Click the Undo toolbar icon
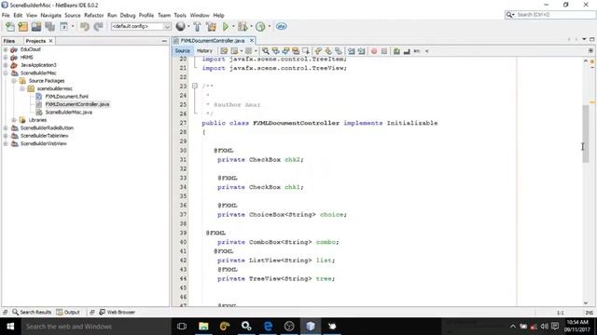The height and width of the screenshot is (335, 597). click(85, 27)
